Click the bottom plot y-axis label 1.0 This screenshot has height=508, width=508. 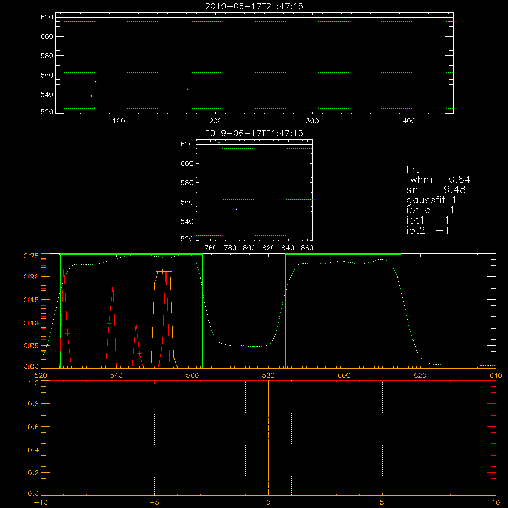coord(34,383)
